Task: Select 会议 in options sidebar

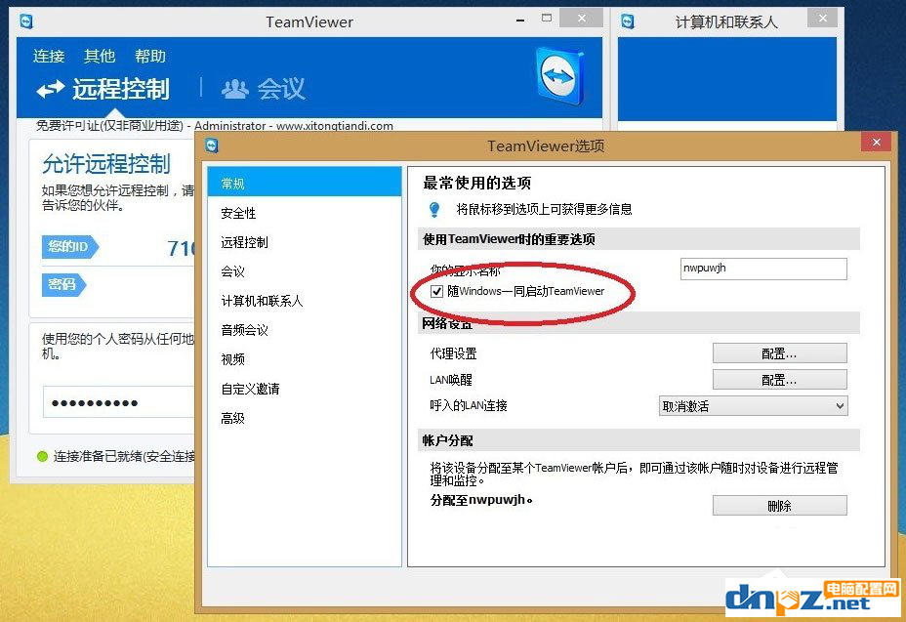Action: [305, 271]
